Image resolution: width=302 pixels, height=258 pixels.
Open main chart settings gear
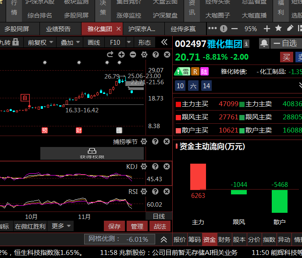pyautogui.click(x=144, y=54)
